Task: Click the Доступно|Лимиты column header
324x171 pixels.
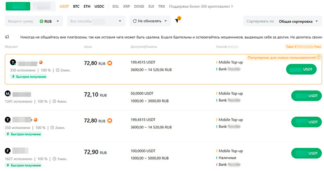Action: pyautogui.click(x=144, y=47)
